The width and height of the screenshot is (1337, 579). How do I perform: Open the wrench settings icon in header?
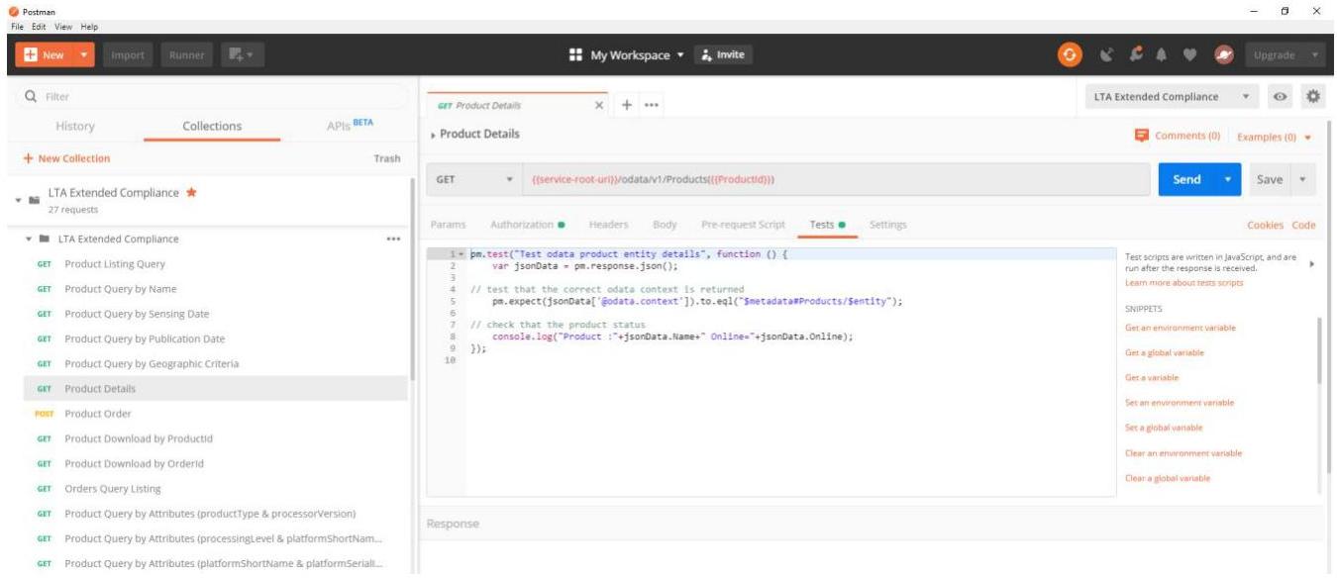[1135, 55]
